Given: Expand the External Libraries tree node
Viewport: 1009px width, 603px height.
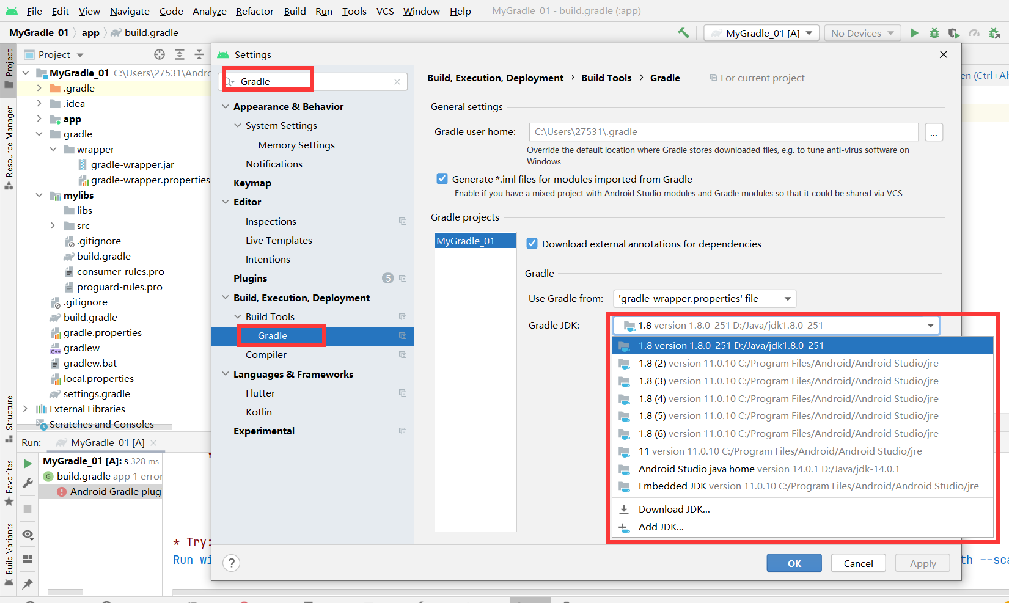Looking at the screenshot, I should coord(25,409).
